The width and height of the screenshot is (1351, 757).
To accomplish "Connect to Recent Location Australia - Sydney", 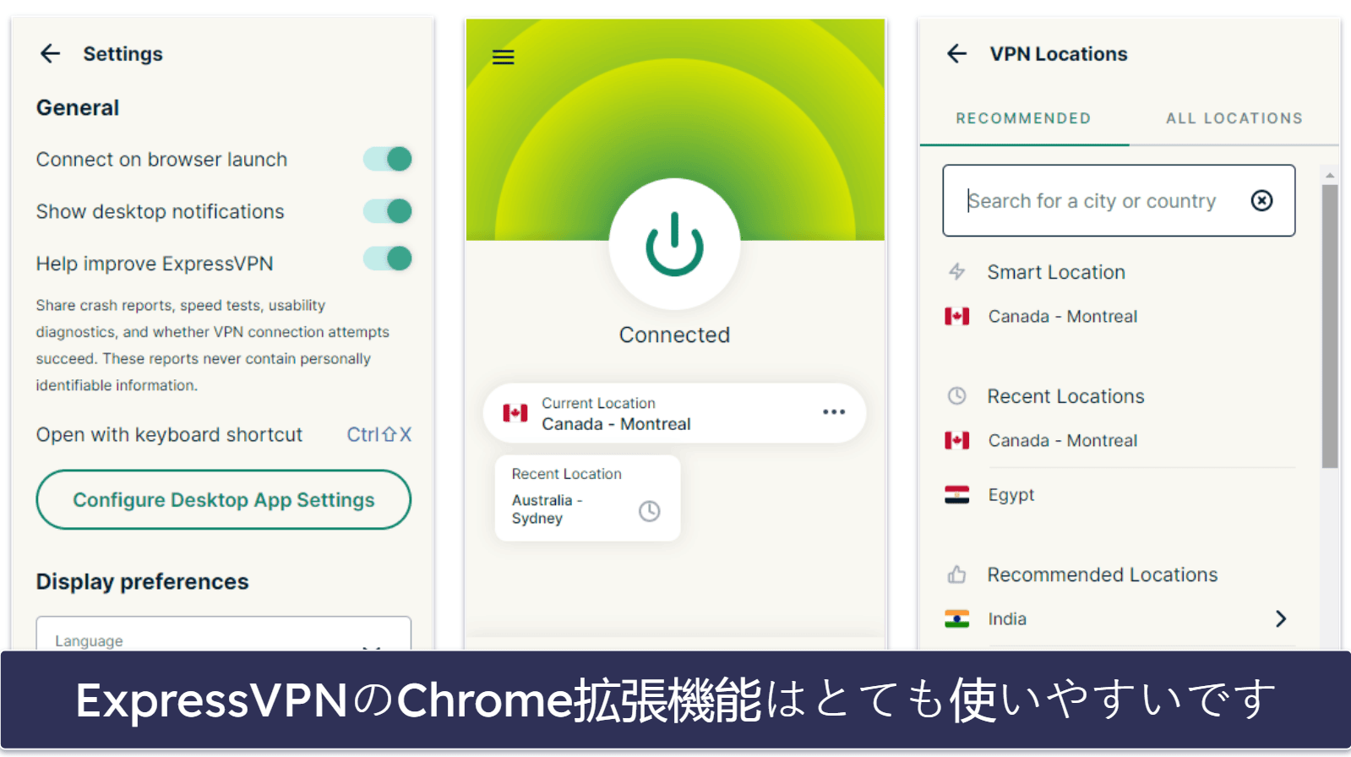I will (x=587, y=498).
